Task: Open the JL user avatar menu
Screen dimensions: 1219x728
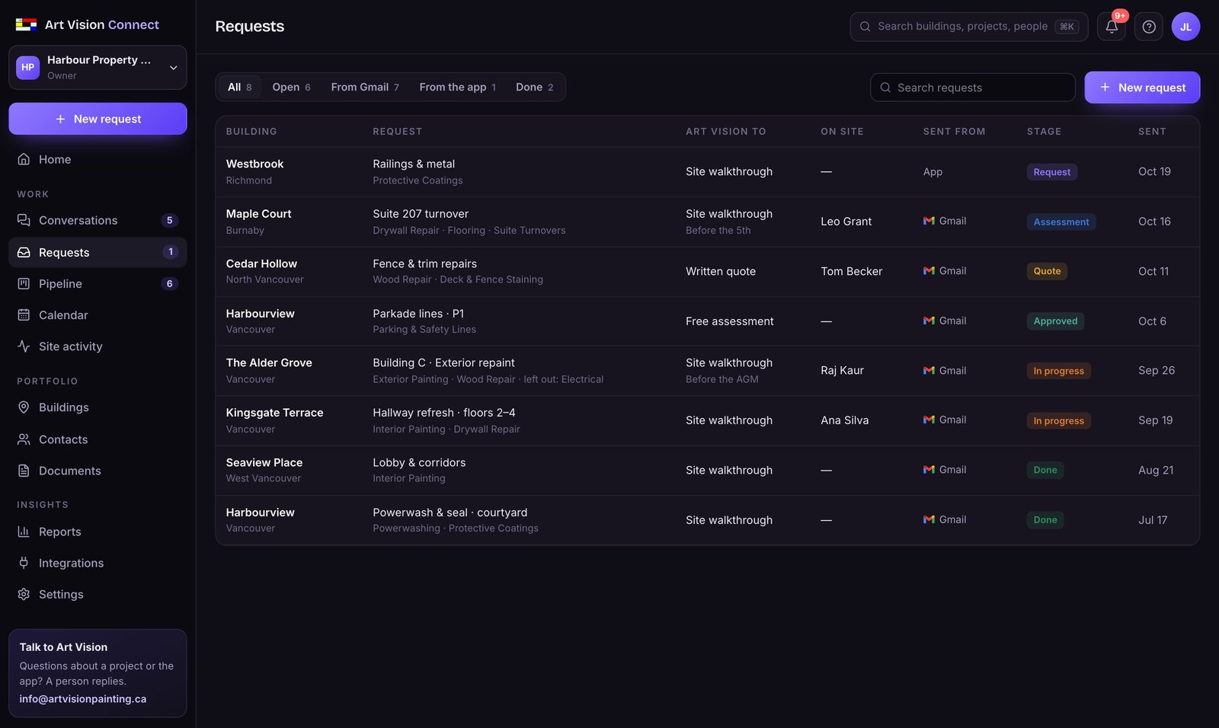Action: [1185, 27]
